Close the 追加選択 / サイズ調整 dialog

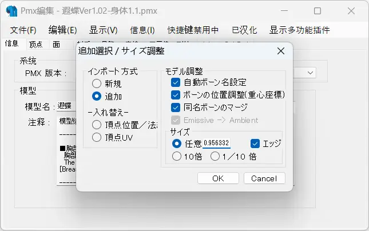pos(280,51)
